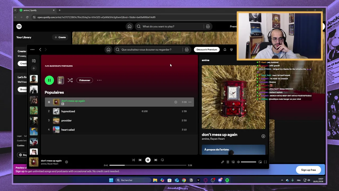Open the 'don't mess up again' song title link

[x=73, y=101]
